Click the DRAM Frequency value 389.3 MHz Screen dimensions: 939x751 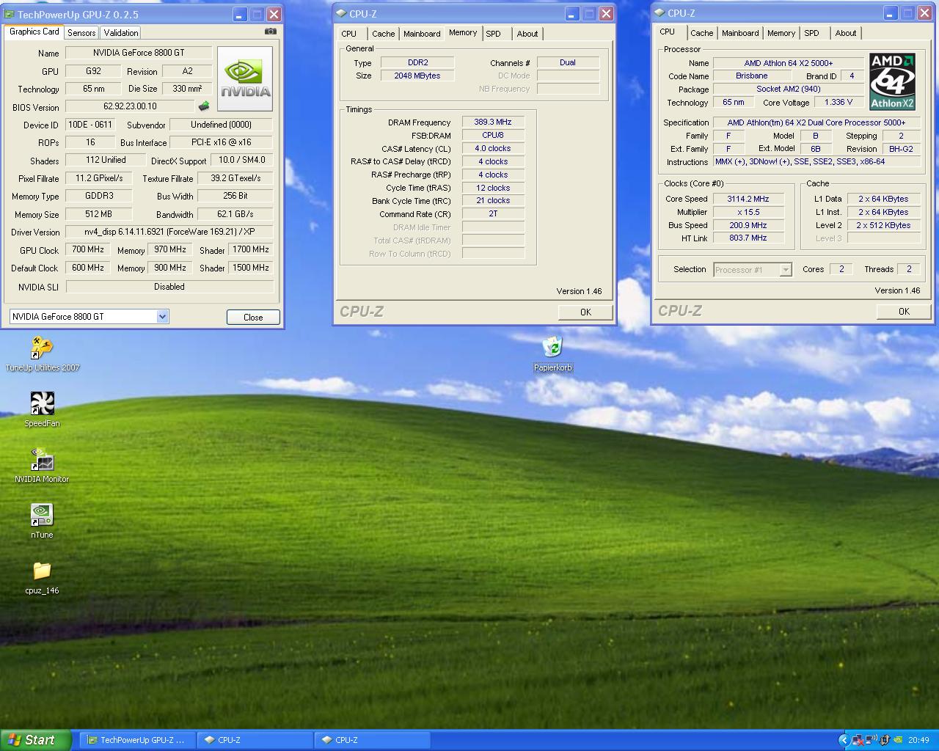click(x=493, y=122)
